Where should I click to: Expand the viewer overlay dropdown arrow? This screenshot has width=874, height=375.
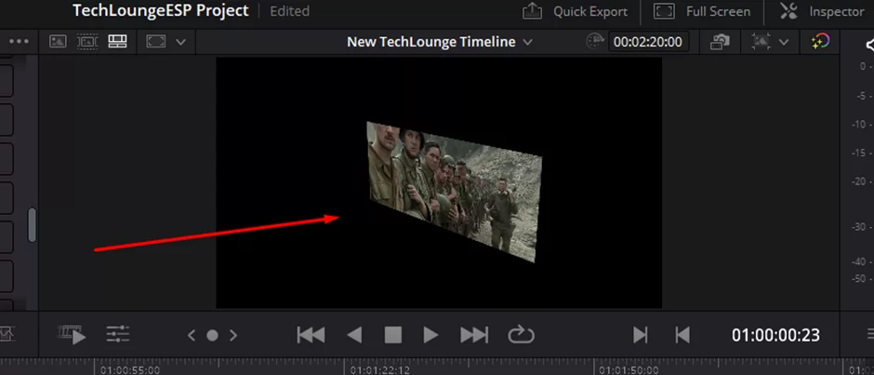[x=784, y=42]
